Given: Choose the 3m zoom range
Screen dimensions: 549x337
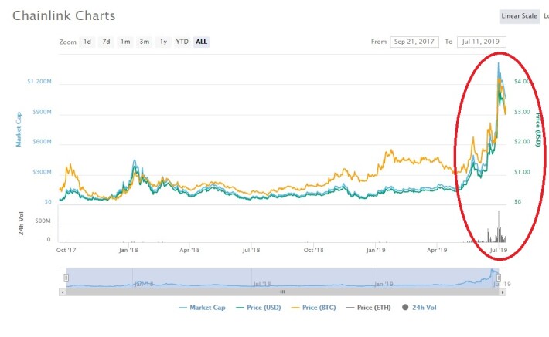Looking at the screenshot, I should [x=145, y=42].
